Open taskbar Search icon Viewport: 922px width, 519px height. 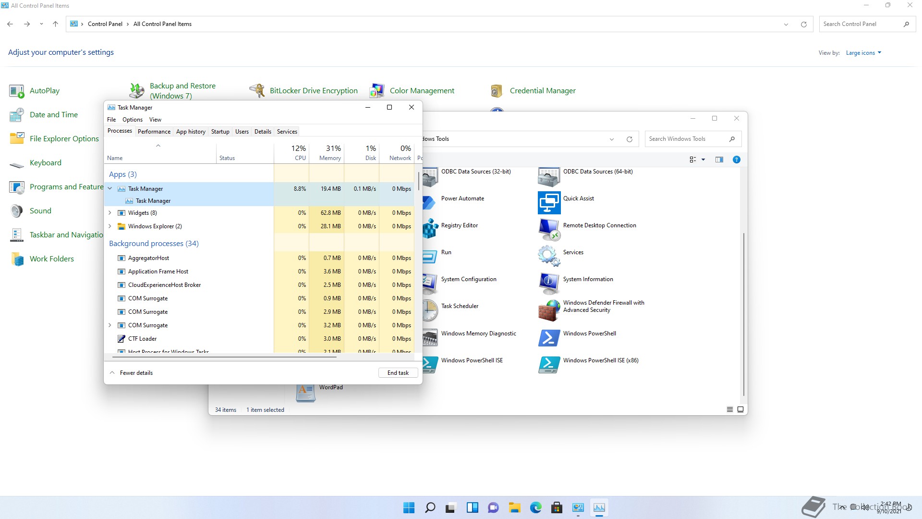(430, 507)
